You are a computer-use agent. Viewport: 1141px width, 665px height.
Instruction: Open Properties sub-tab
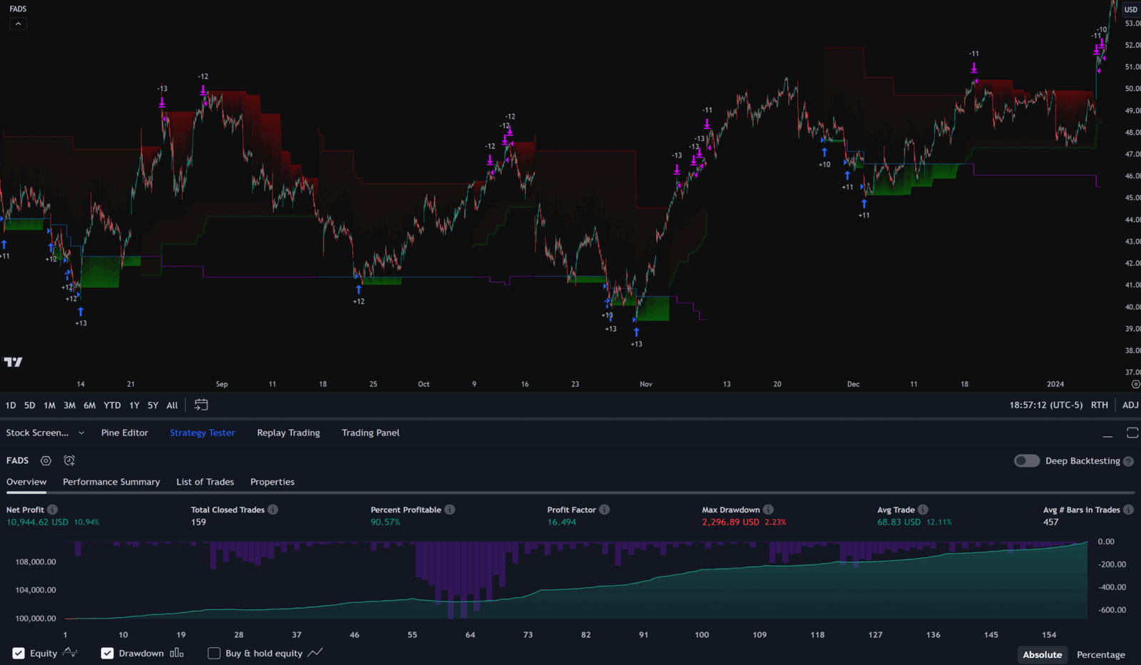tap(272, 482)
